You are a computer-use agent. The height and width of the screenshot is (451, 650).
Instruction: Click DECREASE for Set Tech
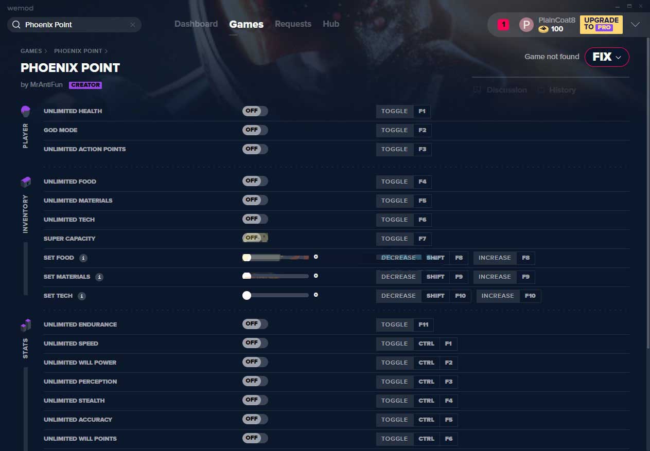tap(398, 296)
